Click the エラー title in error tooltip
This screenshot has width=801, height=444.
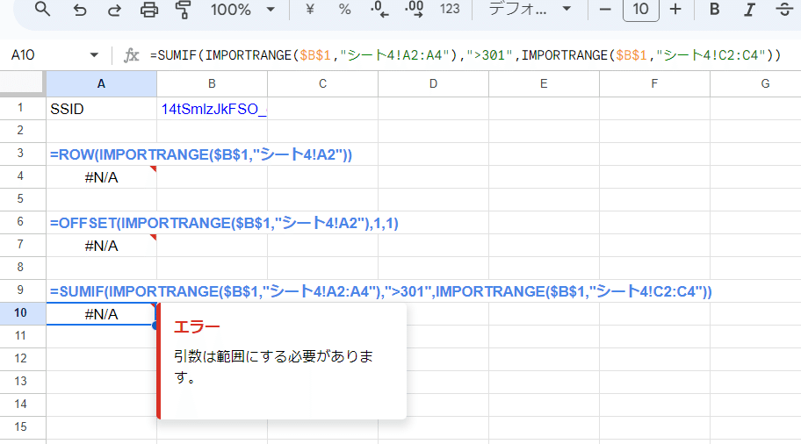[197, 326]
